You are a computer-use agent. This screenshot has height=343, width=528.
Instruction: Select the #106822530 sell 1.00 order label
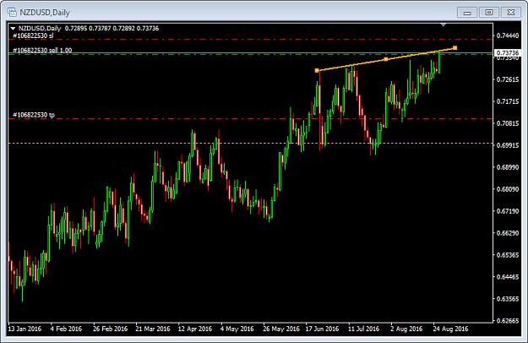[42, 50]
